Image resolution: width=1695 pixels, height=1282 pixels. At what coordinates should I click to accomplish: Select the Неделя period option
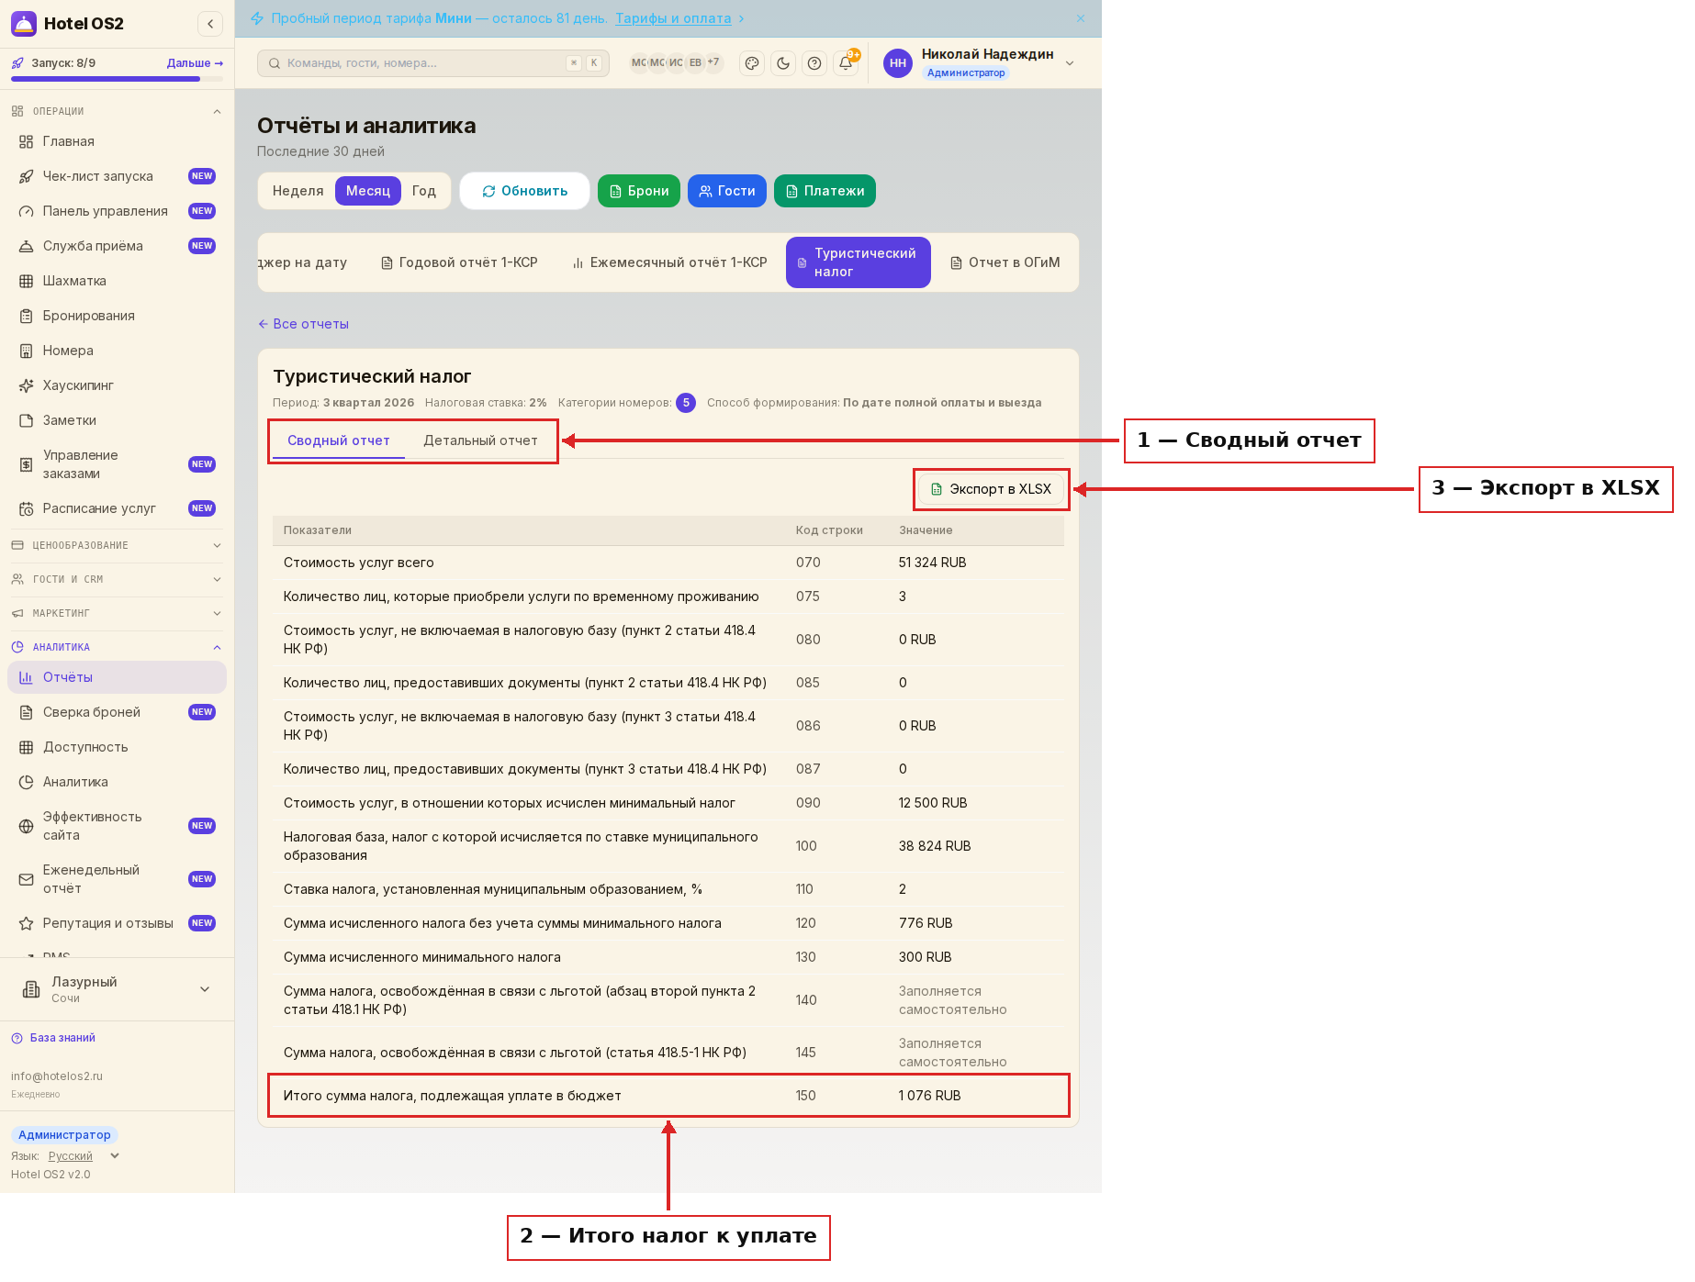pos(298,191)
